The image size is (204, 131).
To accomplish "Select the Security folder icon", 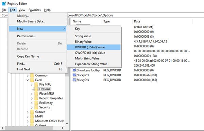I will pos(36,107).
